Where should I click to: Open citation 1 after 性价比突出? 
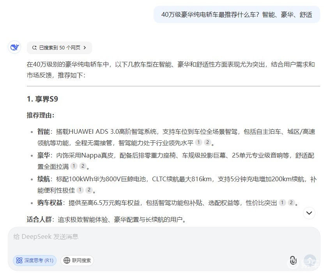click(282, 203)
